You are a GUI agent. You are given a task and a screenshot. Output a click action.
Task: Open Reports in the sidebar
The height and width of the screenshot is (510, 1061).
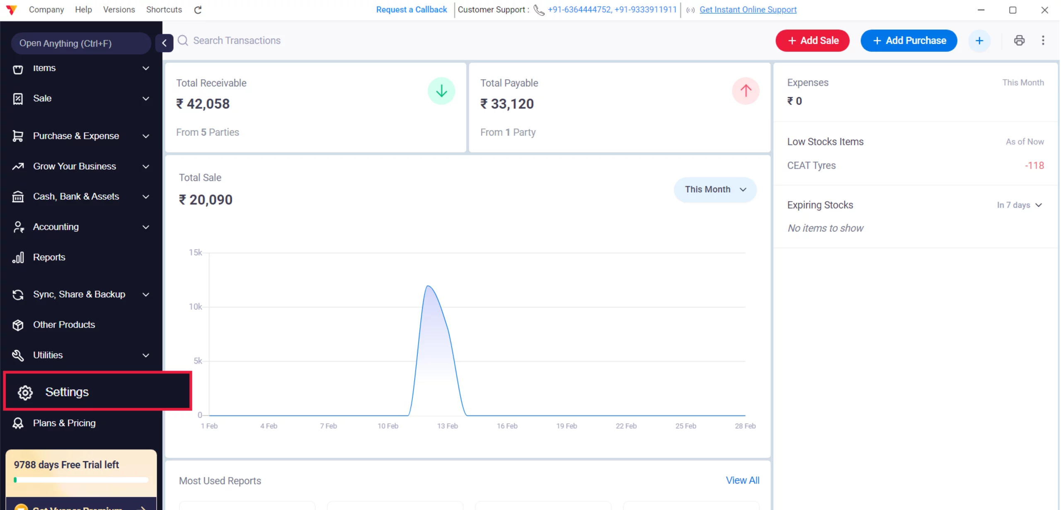pyautogui.click(x=49, y=257)
